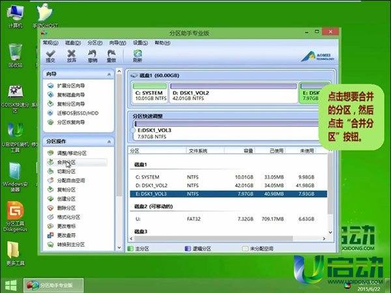391x293 pixels.
Task: Click the partition list horizontal scrollbar
Action: pyautogui.click(x=214, y=239)
